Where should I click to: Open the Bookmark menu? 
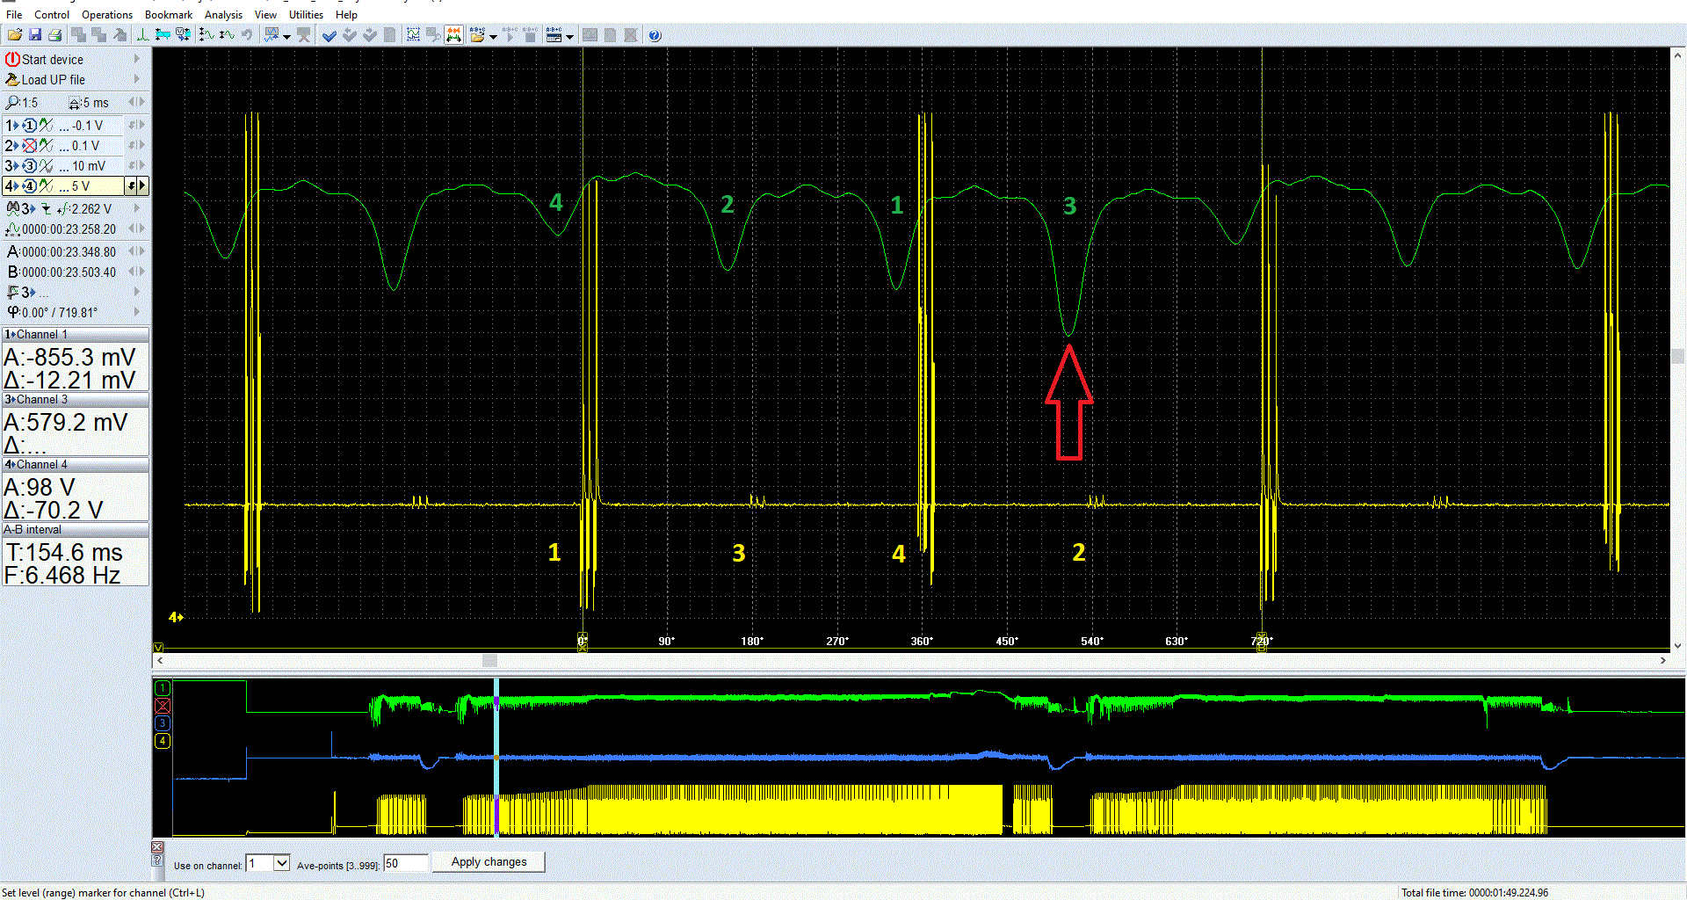[x=169, y=15]
